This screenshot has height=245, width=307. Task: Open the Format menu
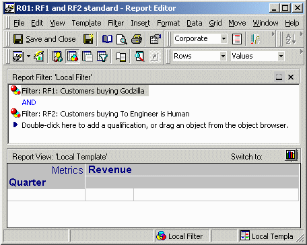coord(168,23)
